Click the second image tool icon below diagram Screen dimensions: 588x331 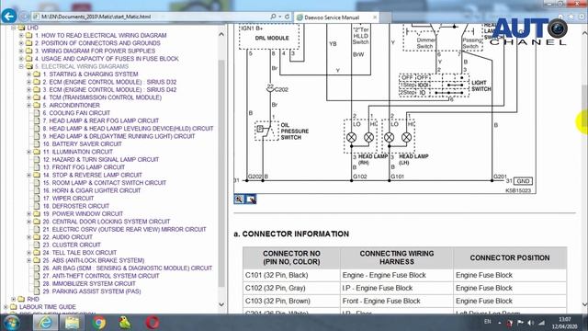[251, 200]
